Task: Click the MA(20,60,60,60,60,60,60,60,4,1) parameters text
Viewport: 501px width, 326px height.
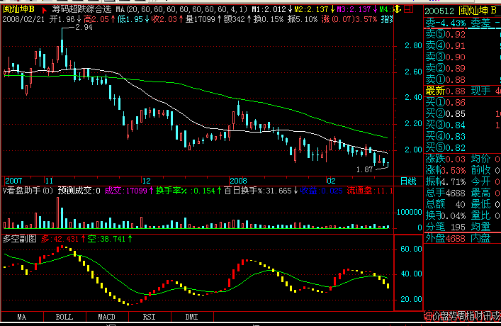Action: click(x=182, y=10)
